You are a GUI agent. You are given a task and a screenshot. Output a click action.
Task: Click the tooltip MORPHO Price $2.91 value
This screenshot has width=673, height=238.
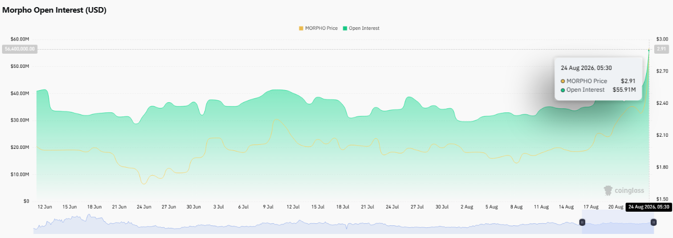coord(628,81)
